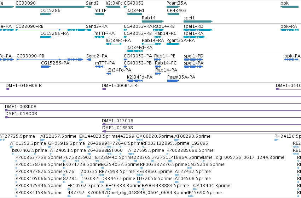Select the l(2)34Fc gene arrow
Screen dimensions: 301x198
[113, 7]
